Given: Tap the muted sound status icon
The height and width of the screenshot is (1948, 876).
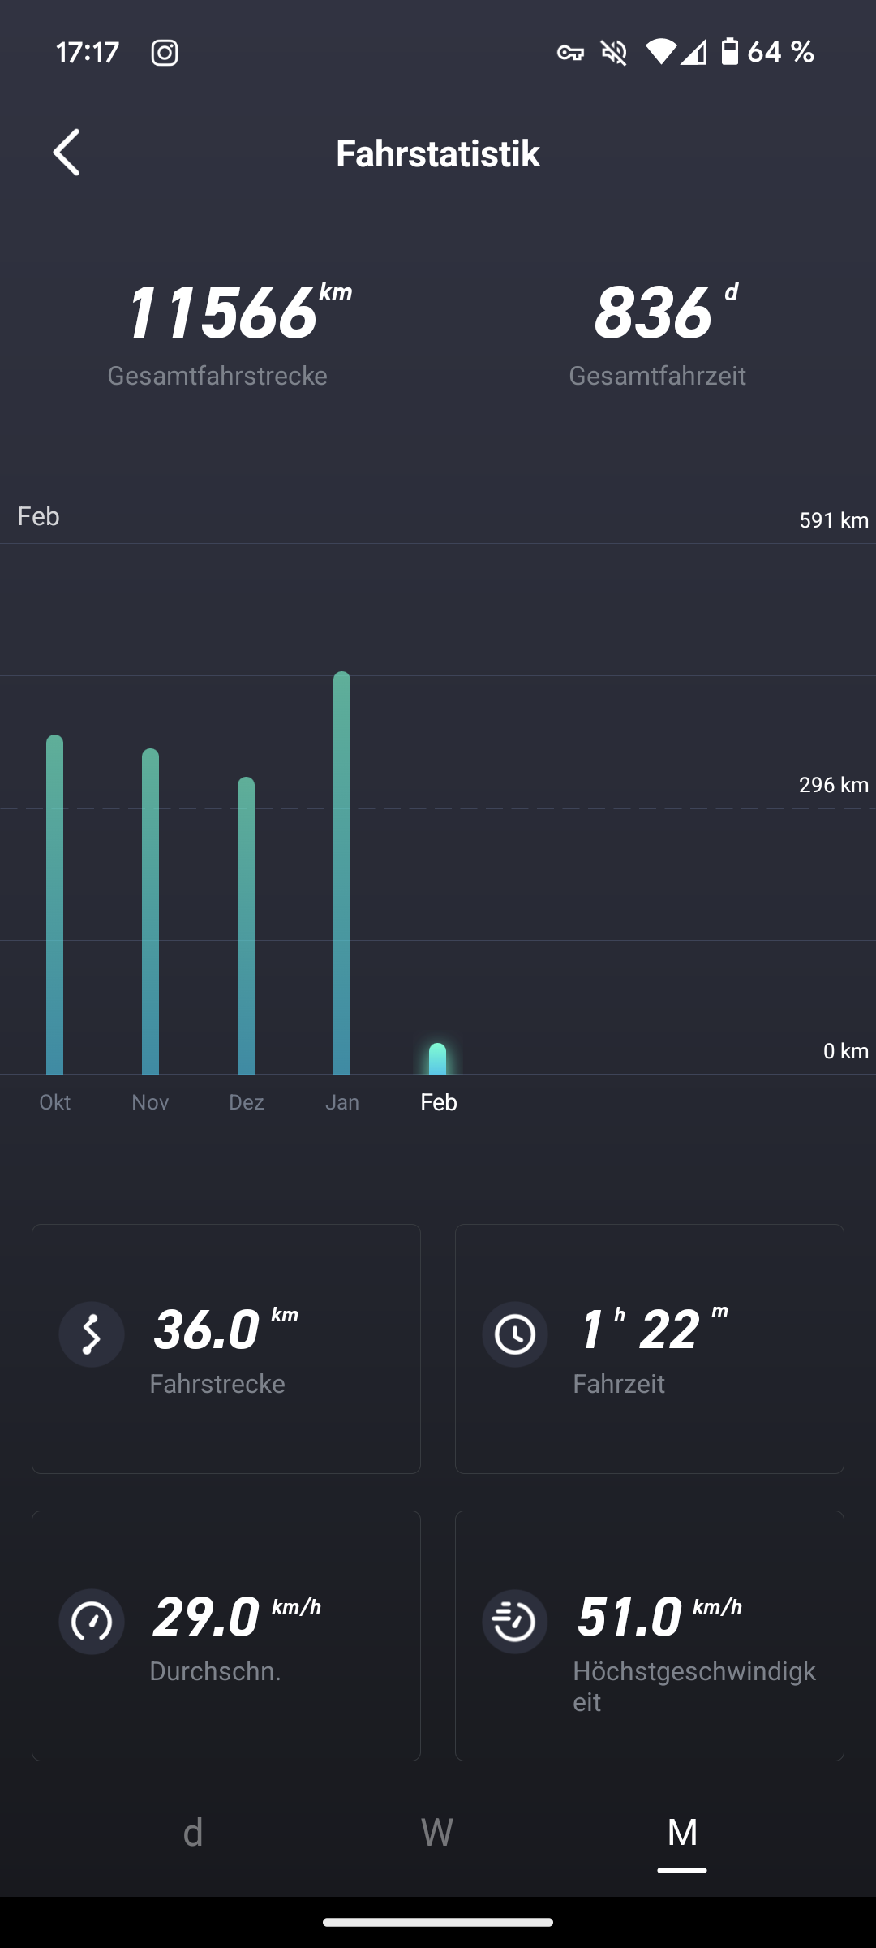Looking at the screenshot, I should coord(614,53).
